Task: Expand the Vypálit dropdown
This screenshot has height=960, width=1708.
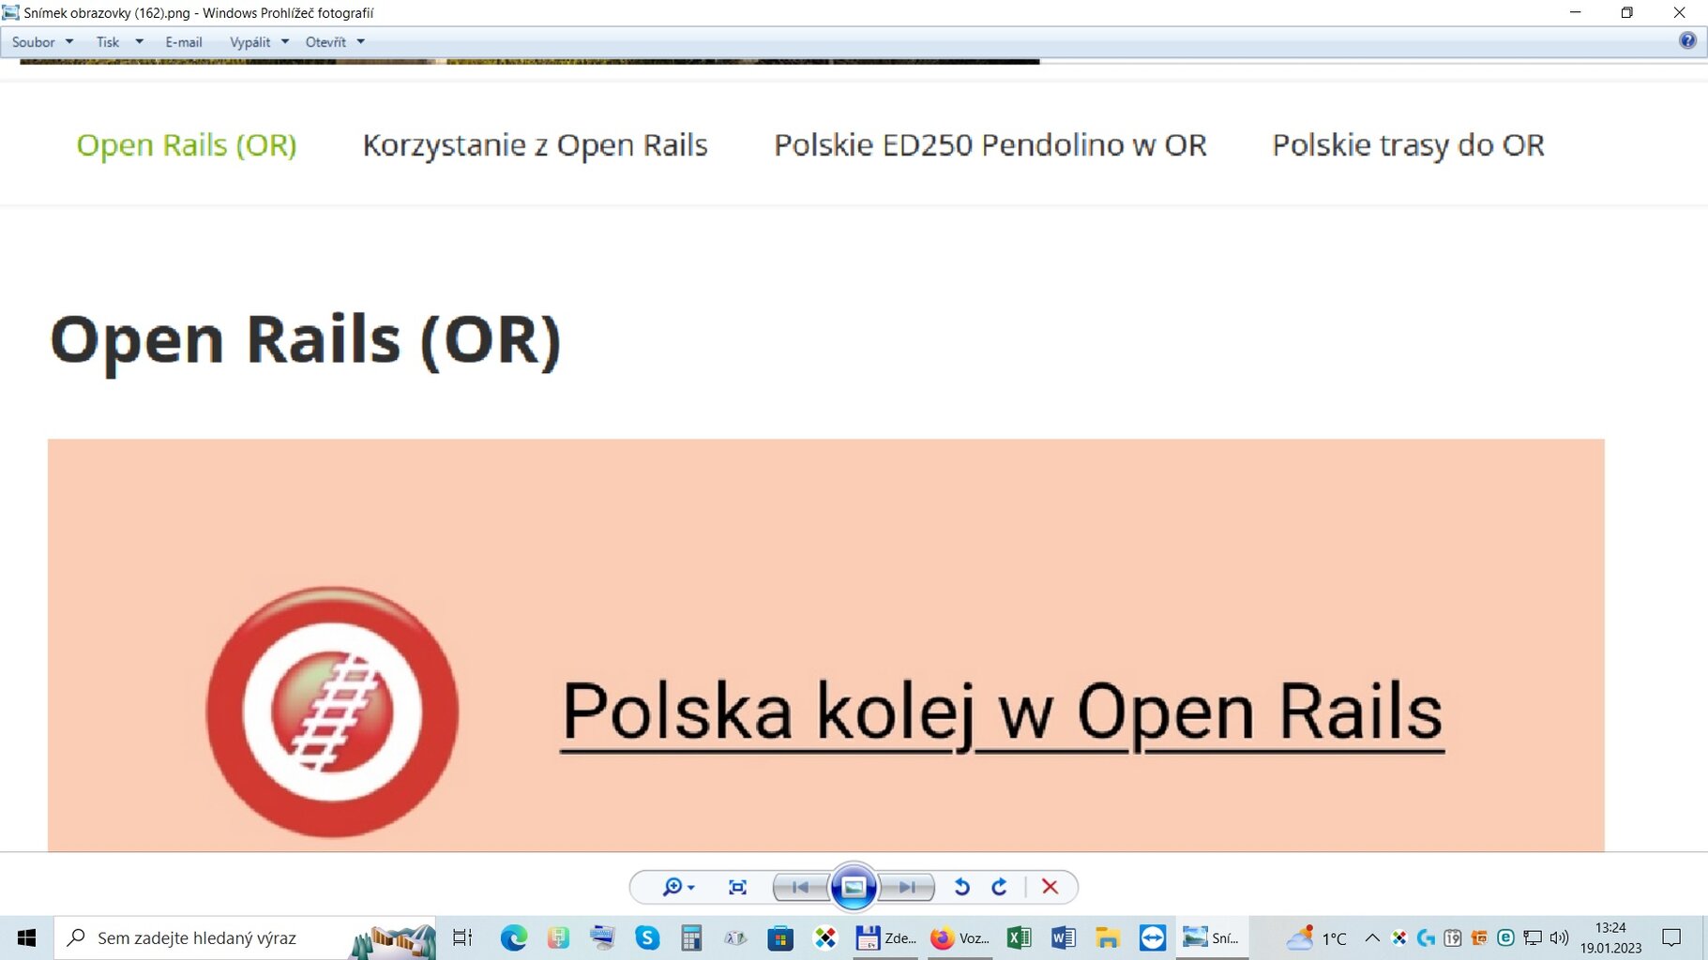Action: pos(259,42)
